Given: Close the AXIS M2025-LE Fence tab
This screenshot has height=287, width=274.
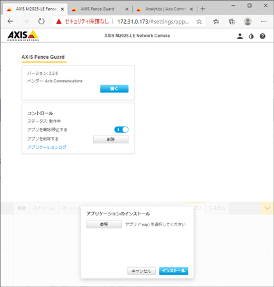Looking at the screenshot, I should [63, 9].
